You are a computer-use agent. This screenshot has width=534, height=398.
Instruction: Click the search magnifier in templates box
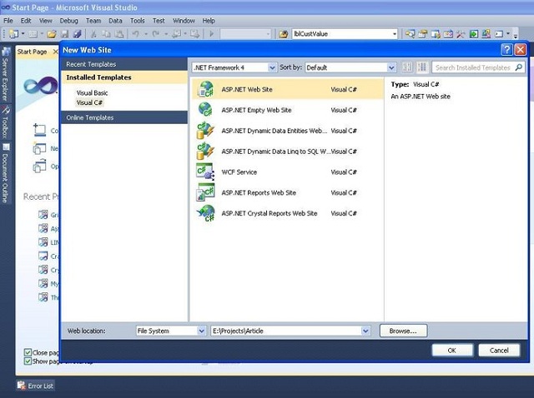point(519,67)
